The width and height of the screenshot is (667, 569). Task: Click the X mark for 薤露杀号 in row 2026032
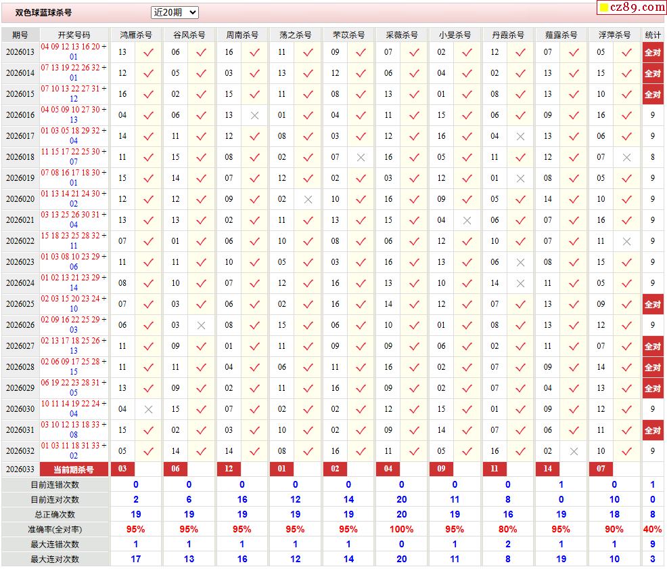[x=574, y=451]
